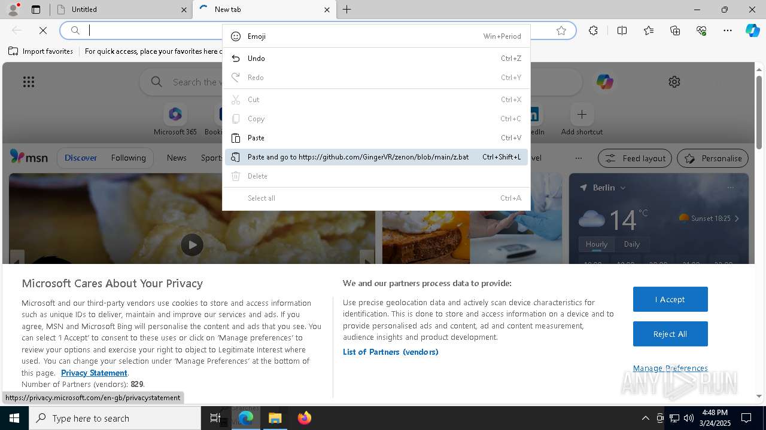The height and width of the screenshot is (430, 766).
Task: Open Settings and more ellipsis menu
Action: point(728,30)
